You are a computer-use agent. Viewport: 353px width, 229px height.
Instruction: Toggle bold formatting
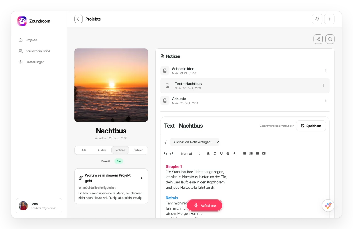(209, 154)
